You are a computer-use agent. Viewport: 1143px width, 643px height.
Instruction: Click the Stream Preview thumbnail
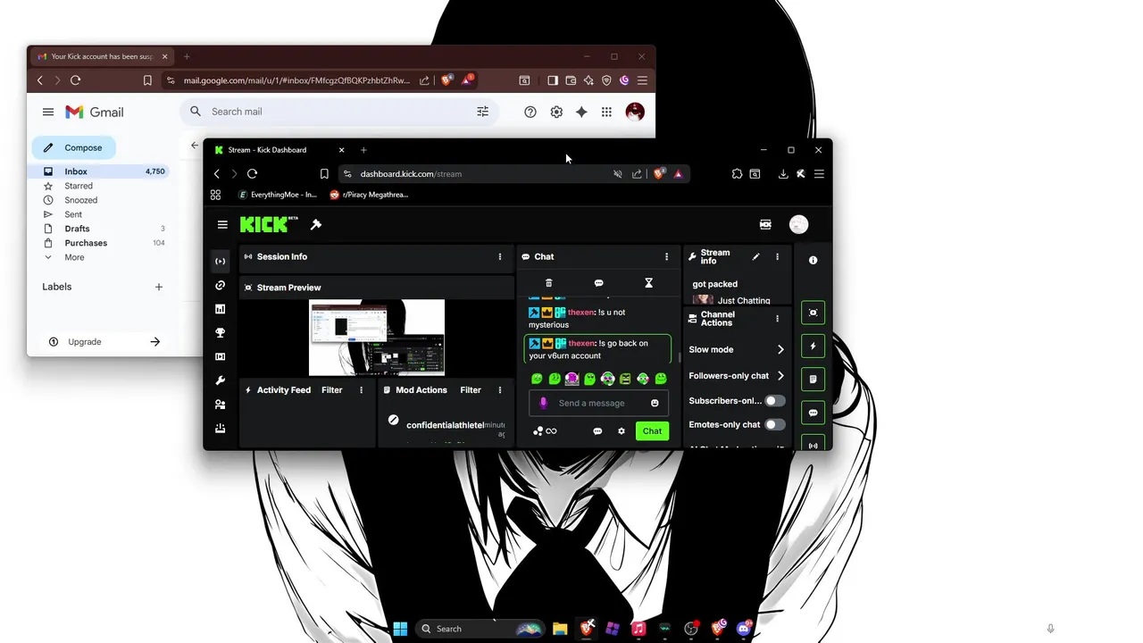click(x=377, y=338)
